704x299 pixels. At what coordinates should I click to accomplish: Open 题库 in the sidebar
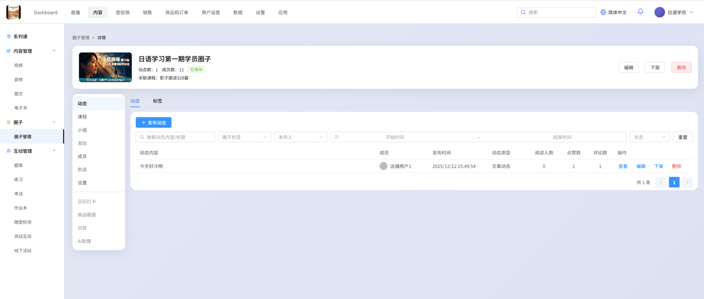(18, 165)
